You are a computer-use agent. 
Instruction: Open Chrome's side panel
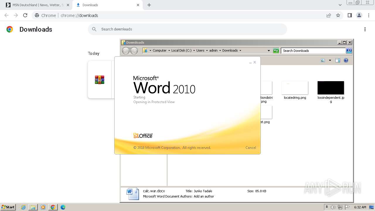tap(350, 15)
